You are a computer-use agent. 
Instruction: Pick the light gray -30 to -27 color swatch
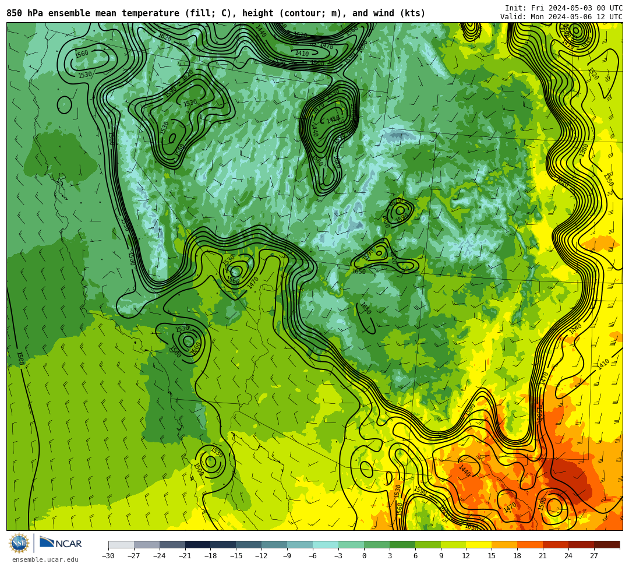[121, 544]
